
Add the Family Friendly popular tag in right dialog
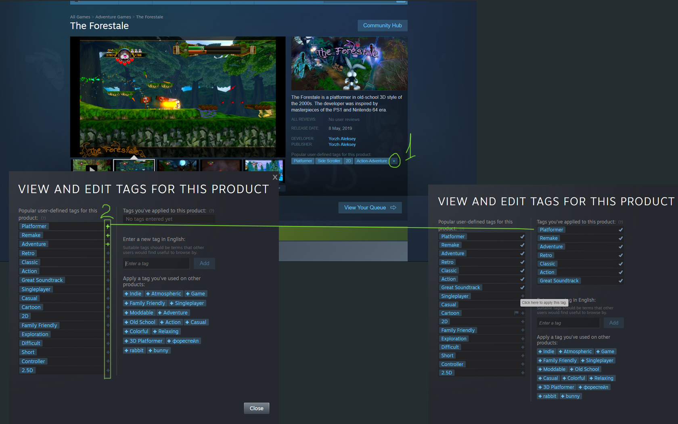pos(523,330)
